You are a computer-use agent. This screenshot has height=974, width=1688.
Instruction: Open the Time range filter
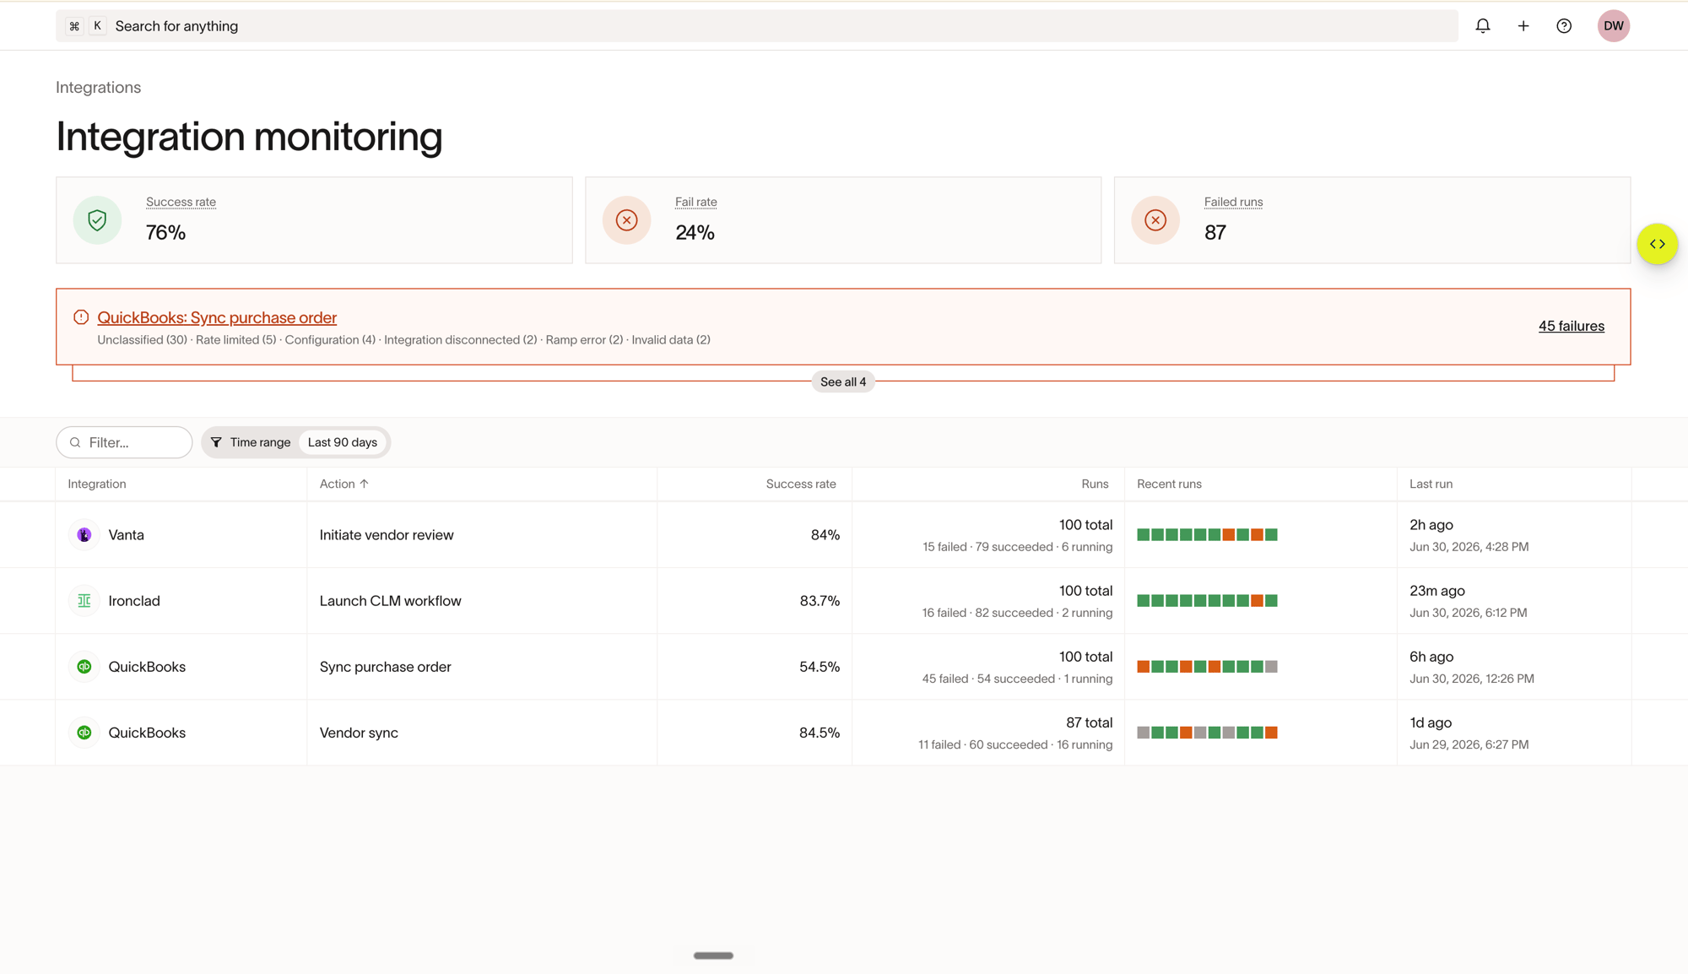(251, 442)
